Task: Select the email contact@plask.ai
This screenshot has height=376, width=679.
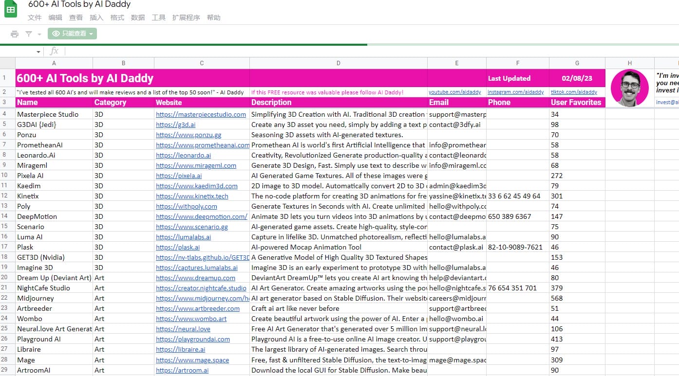Action: coord(457,247)
